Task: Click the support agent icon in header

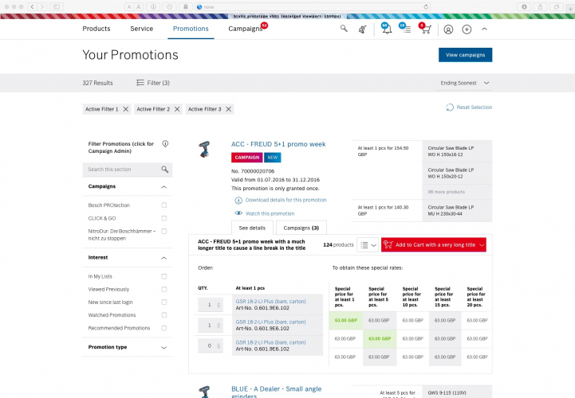Action: (x=362, y=29)
